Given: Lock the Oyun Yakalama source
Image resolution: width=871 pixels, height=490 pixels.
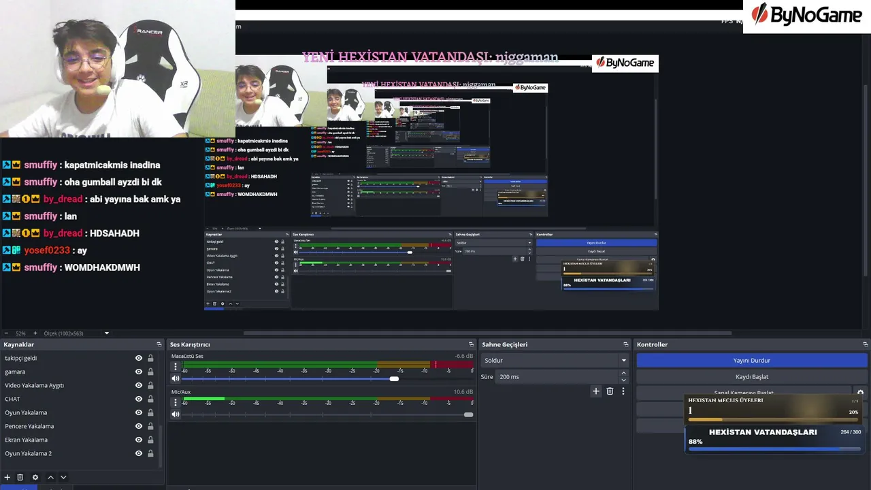Looking at the screenshot, I should [150, 412].
